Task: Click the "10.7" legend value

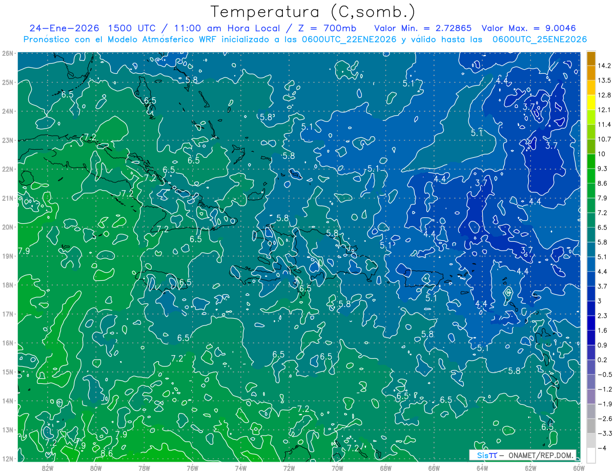Action: point(604,139)
